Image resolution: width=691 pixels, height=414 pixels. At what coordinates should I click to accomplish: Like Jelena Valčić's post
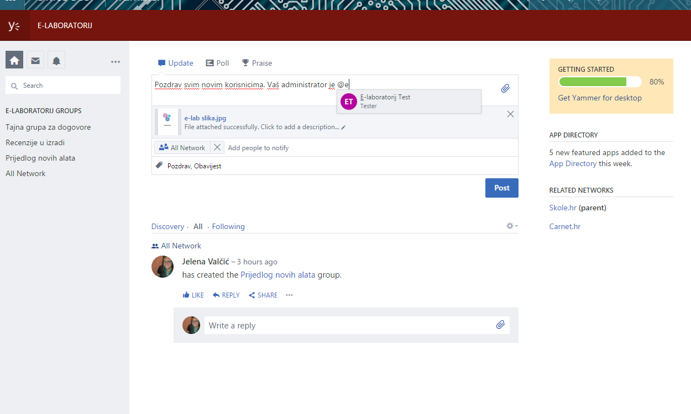tap(193, 295)
